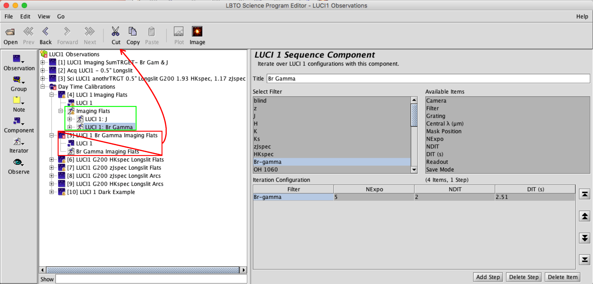
Task: Move iteration step up one row
Action: tap(585, 216)
